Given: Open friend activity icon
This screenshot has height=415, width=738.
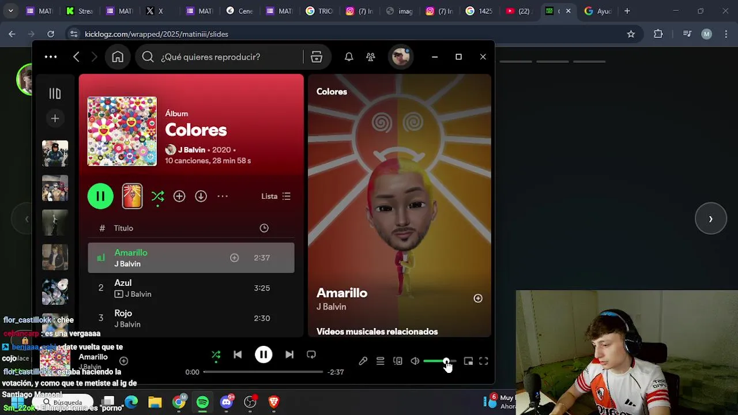Looking at the screenshot, I should coord(371,56).
